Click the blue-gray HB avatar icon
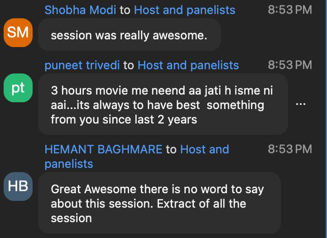 18,186
